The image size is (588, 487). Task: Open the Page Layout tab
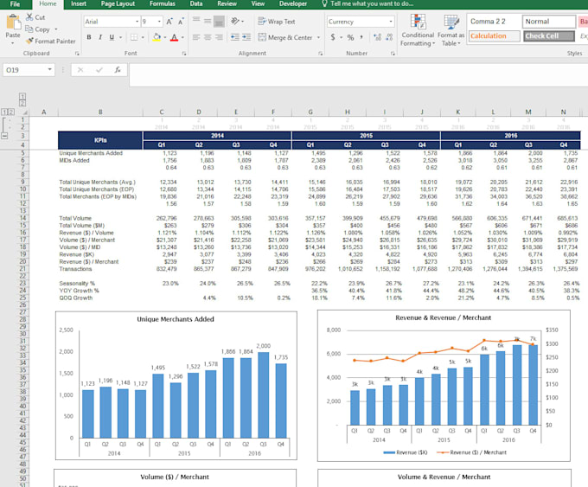click(x=118, y=4)
